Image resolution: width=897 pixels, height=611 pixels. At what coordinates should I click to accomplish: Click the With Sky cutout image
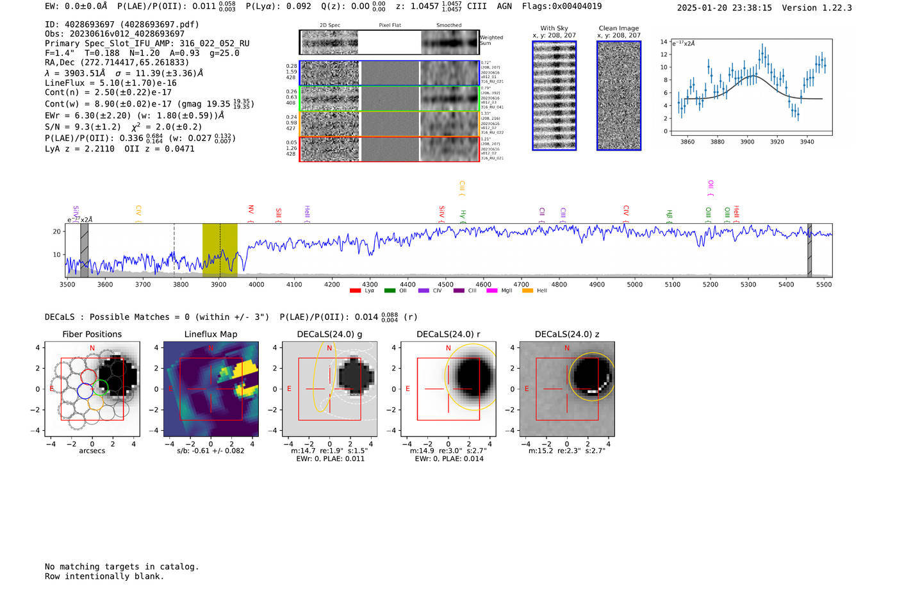[x=554, y=96]
